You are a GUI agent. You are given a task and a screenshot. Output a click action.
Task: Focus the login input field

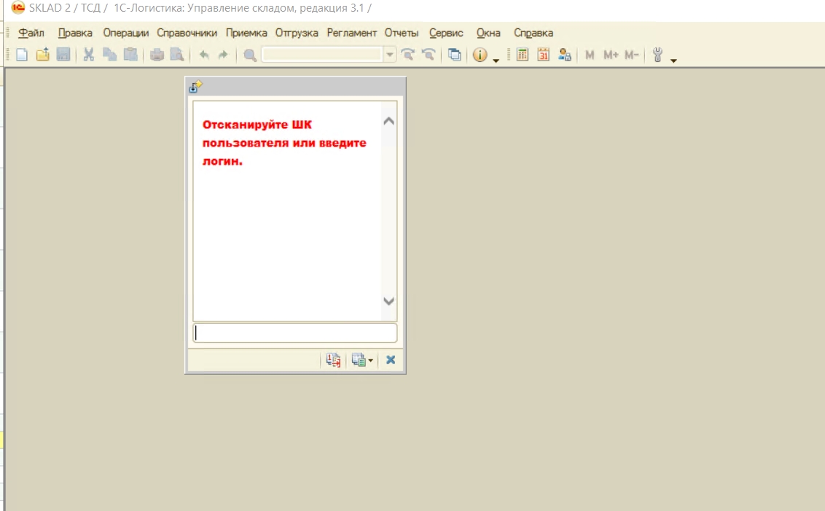(294, 333)
